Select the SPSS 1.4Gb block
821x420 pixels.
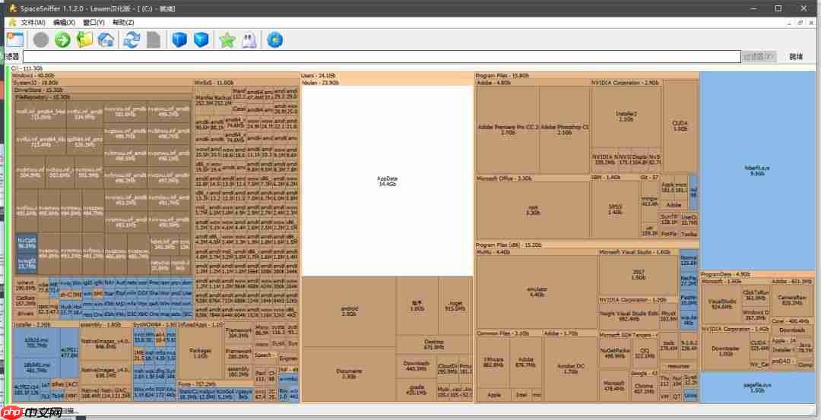click(615, 210)
